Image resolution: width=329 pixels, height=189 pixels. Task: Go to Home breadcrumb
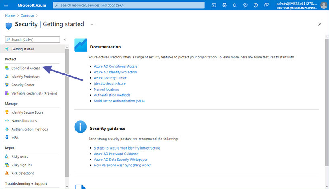10,16
